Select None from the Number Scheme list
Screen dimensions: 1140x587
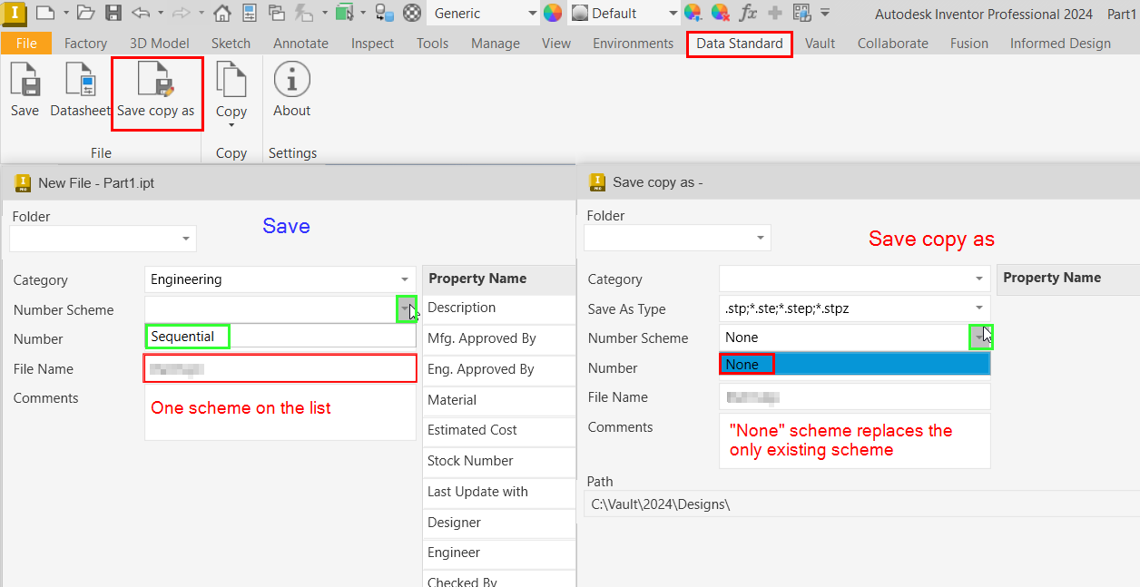click(746, 364)
